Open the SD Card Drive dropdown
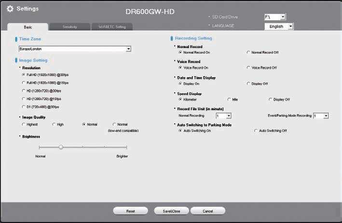This screenshot has width=342, height=223. [275, 17]
